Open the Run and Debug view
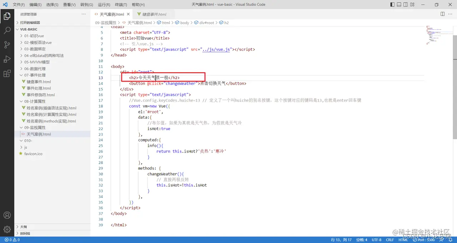This screenshot has height=243, width=457. (7, 59)
